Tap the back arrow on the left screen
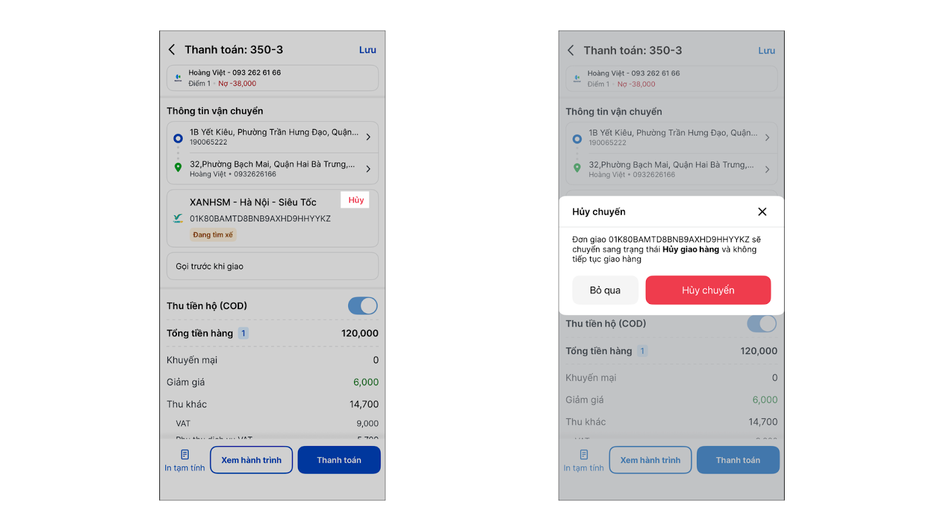This screenshot has height=531, width=944. [172, 50]
